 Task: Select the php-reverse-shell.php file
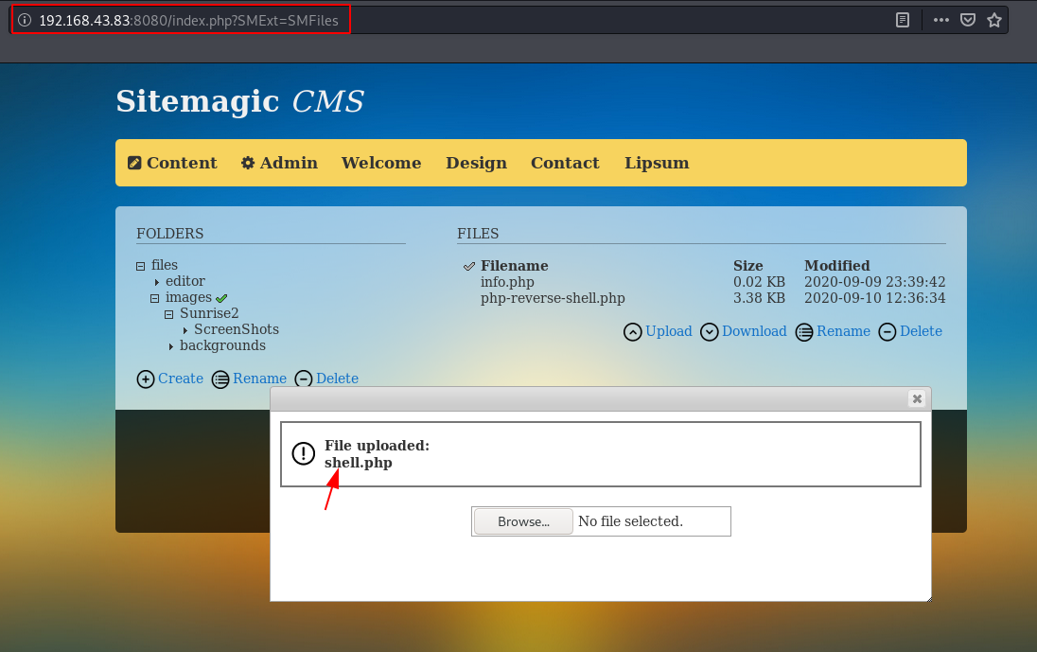tap(553, 298)
